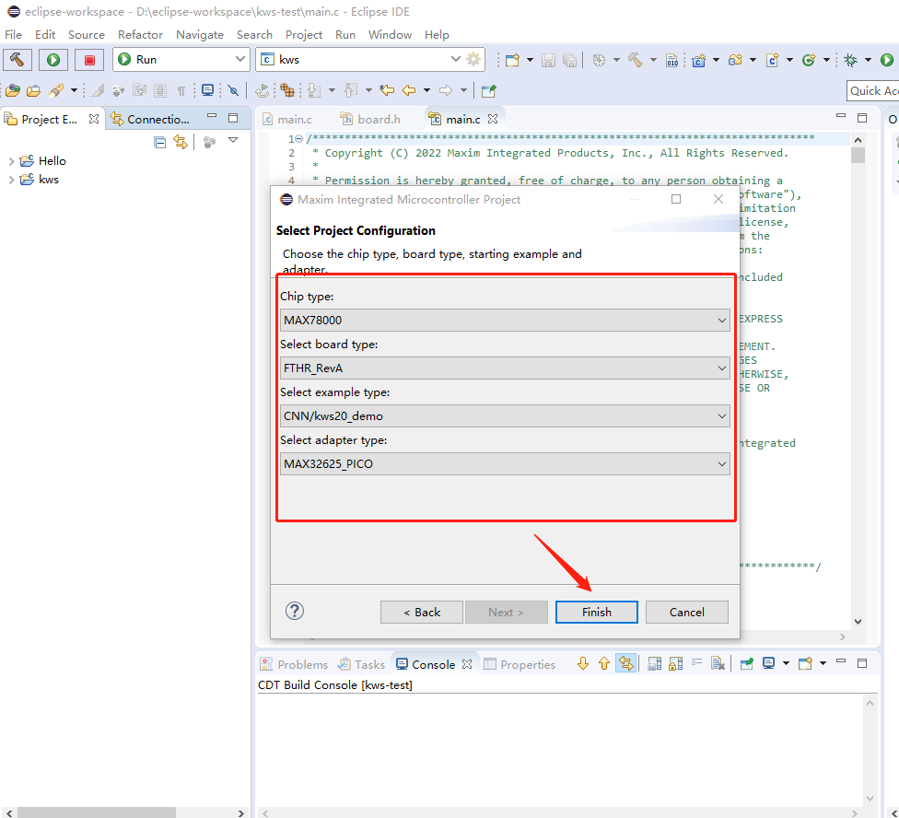Open the Chip type MAX78000 dropdown
The image size is (899, 818).
pos(505,320)
